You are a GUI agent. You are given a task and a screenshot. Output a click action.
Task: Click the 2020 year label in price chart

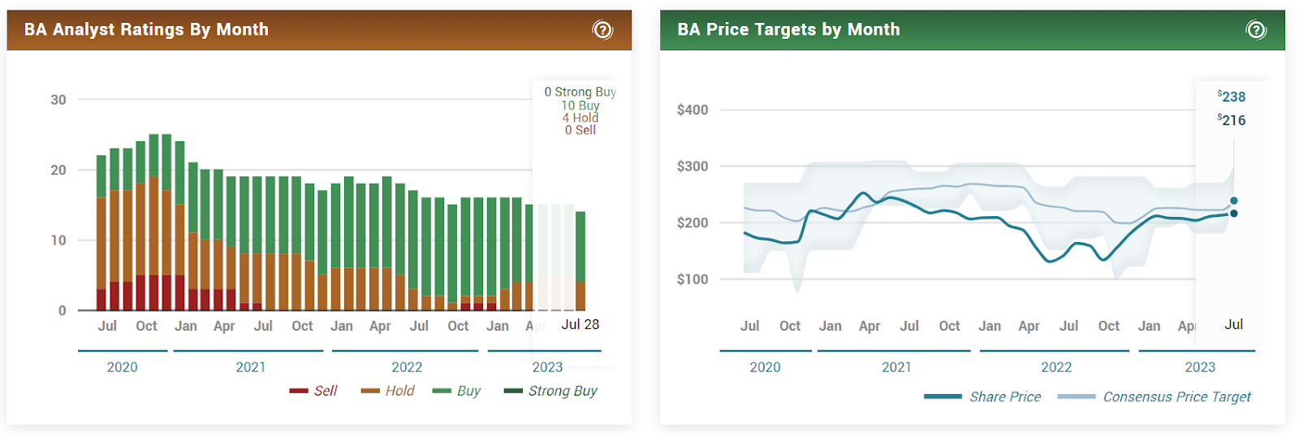(765, 367)
